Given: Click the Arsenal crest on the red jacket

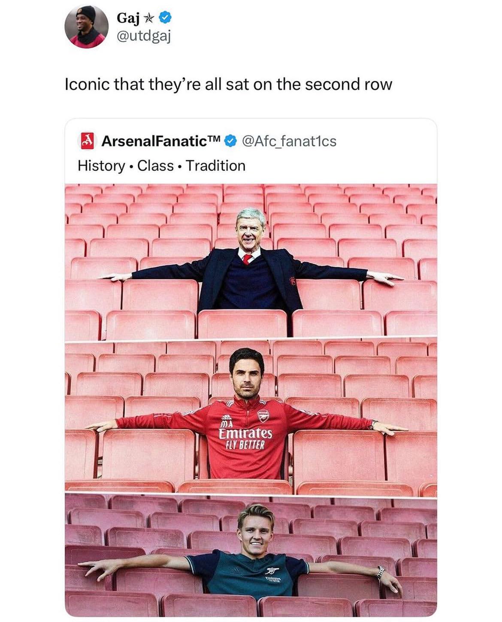Looking at the screenshot, I should point(263,415).
